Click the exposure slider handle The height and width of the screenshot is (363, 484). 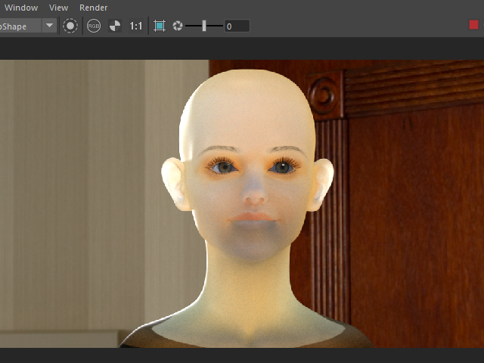point(204,26)
